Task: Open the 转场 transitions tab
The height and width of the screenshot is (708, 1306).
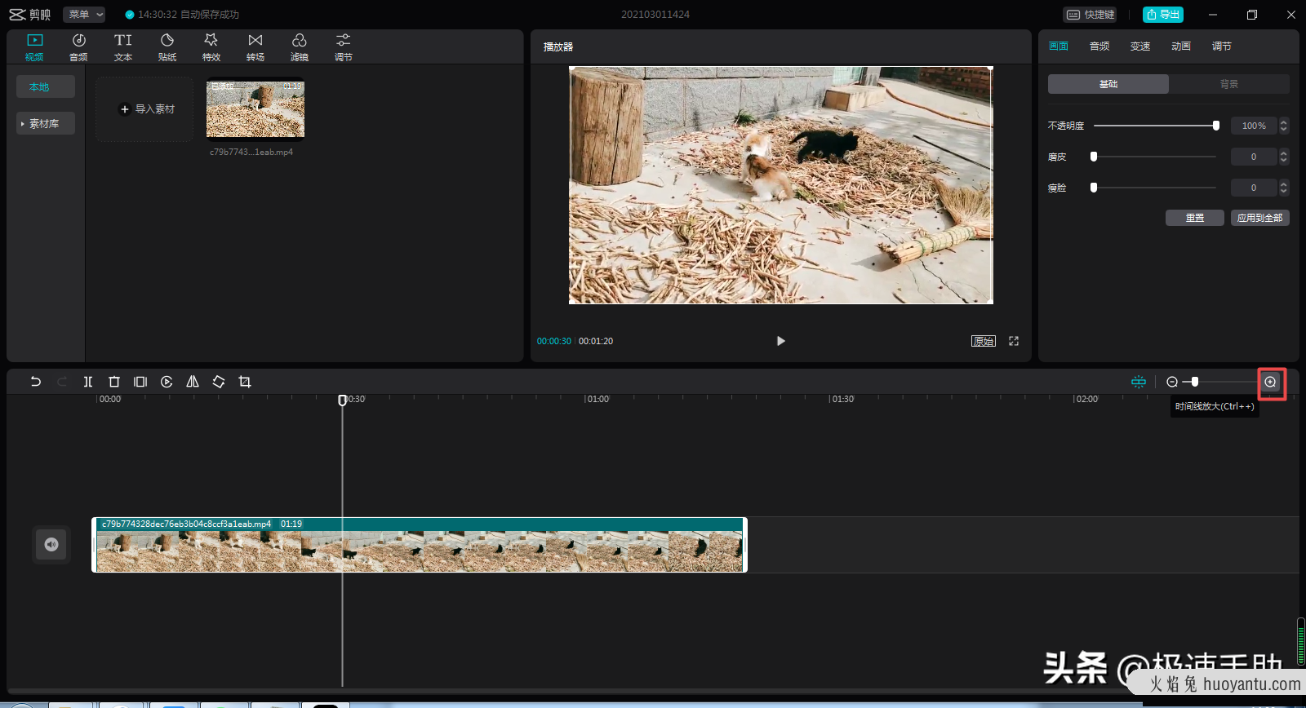Action: point(255,47)
